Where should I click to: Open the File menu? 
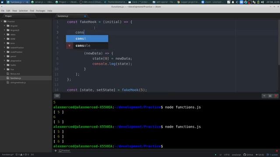(3, 11)
